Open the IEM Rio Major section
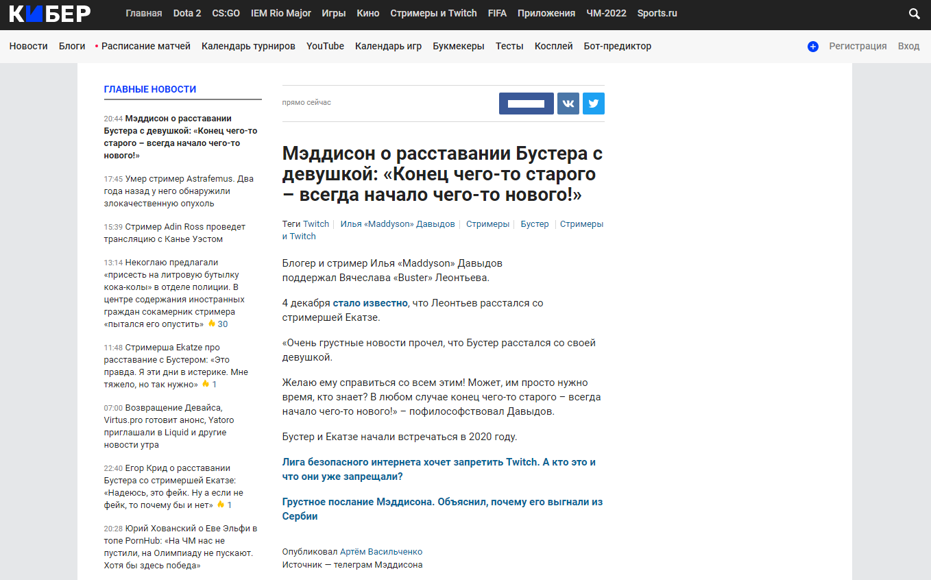Screen dimensions: 931x580 click(281, 13)
